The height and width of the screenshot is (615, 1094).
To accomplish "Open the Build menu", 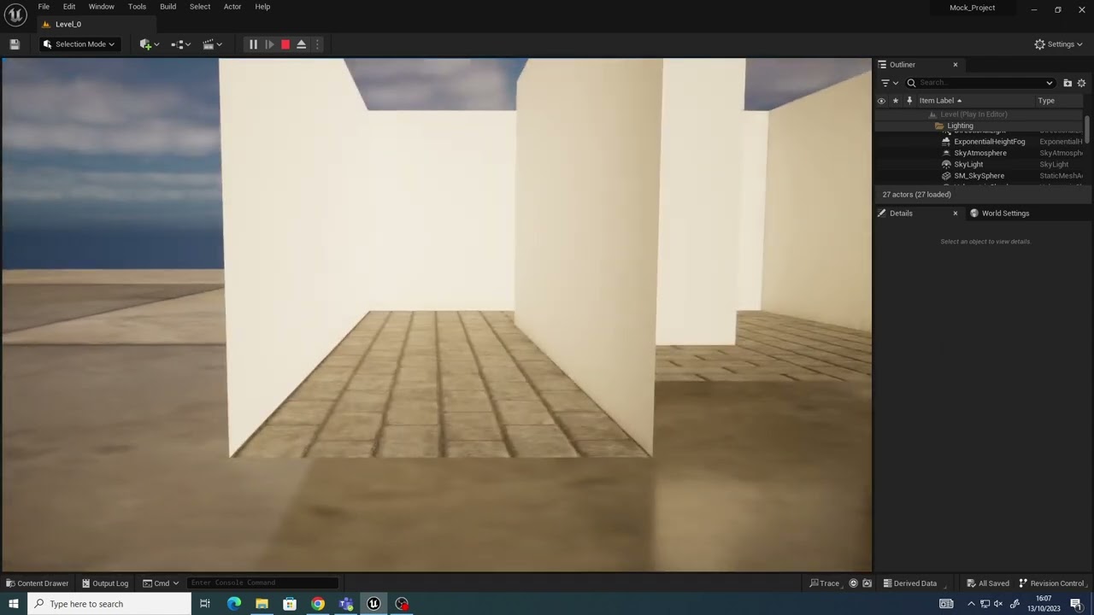I will click(168, 7).
